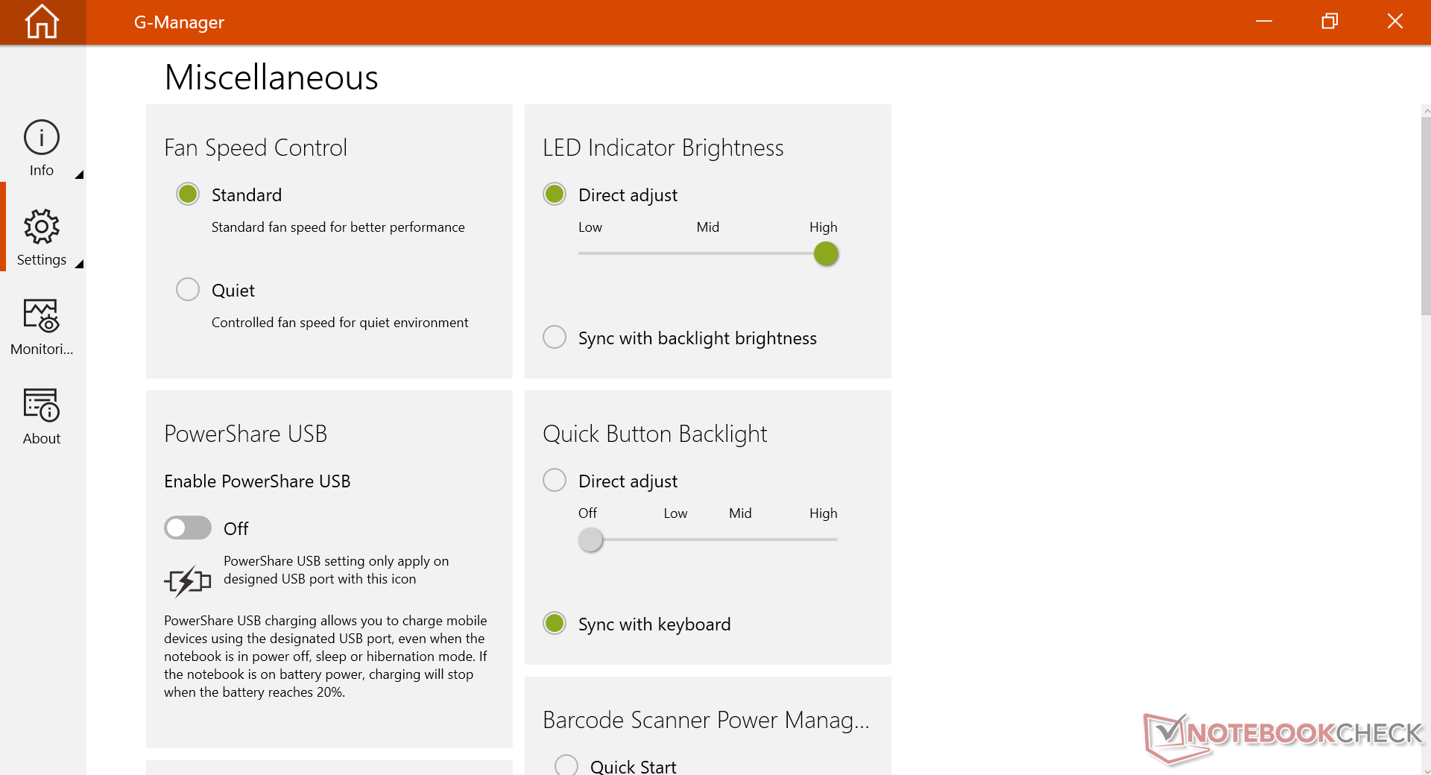
Task: Open the Info section icon
Action: pyautogui.click(x=42, y=138)
